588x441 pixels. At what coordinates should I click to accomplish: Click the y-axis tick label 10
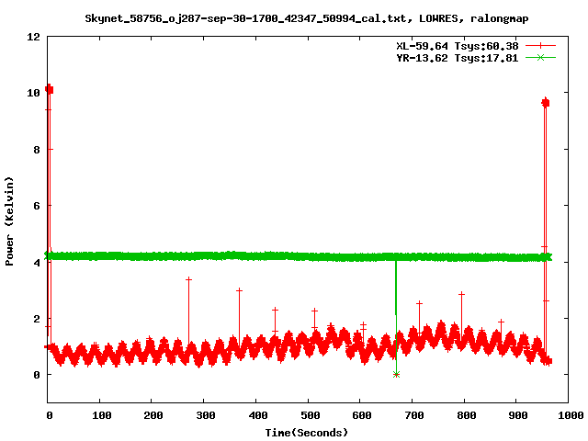(33, 93)
